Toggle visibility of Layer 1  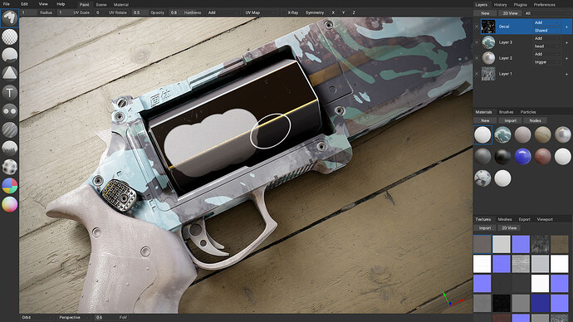tap(477, 74)
